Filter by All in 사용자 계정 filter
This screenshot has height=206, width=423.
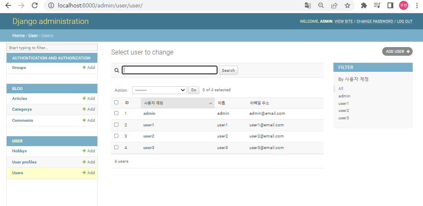(341, 89)
